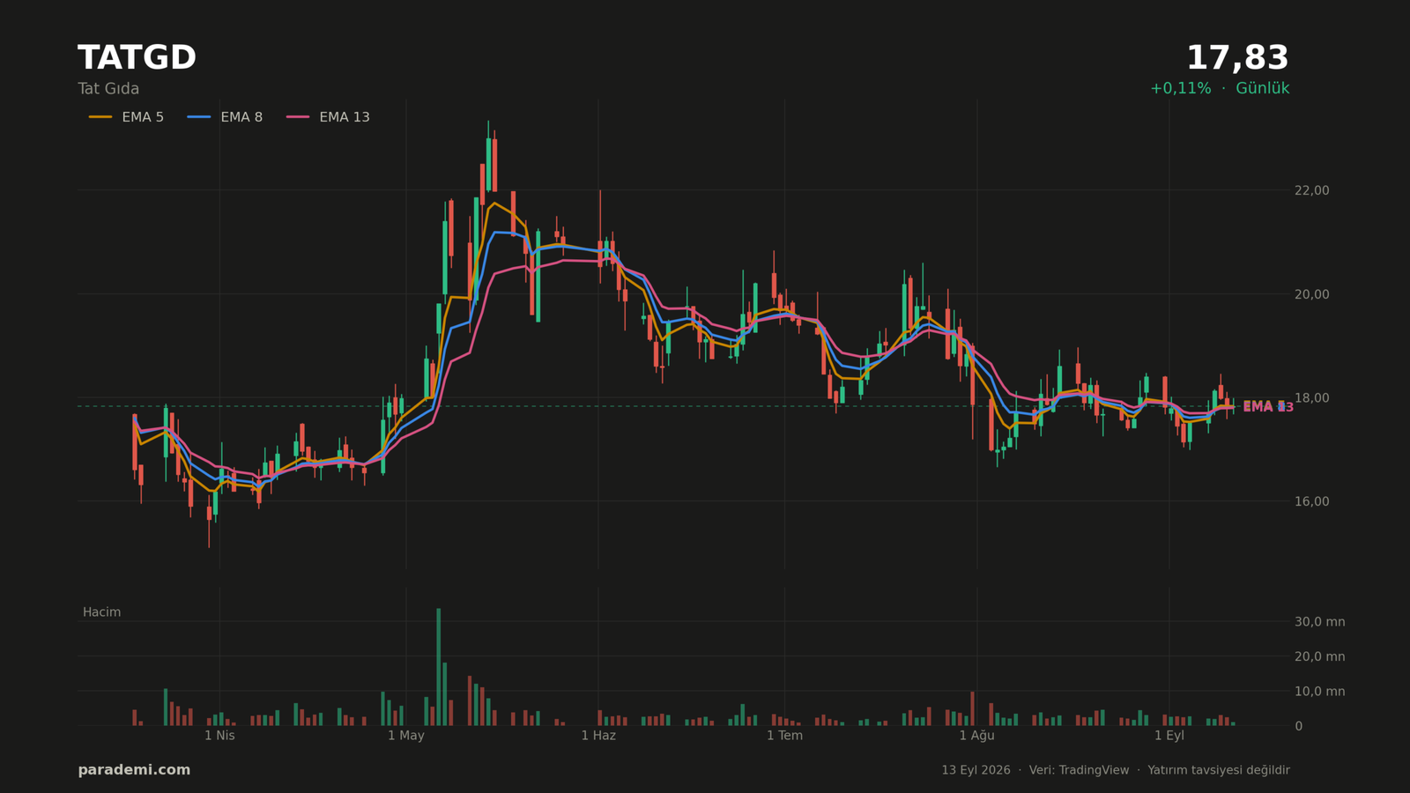Click the EMA 5 legend entry
Screen dimensions: 1410x793
pyautogui.click(x=126, y=117)
